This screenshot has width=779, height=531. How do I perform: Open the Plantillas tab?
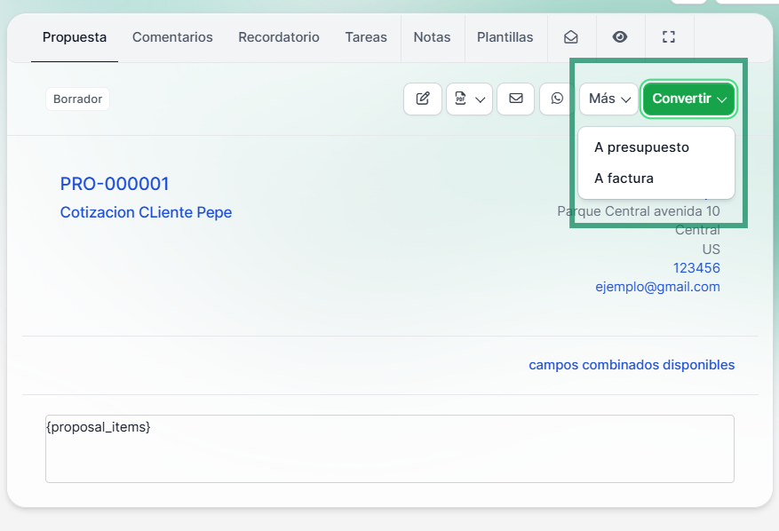pos(505,37)
